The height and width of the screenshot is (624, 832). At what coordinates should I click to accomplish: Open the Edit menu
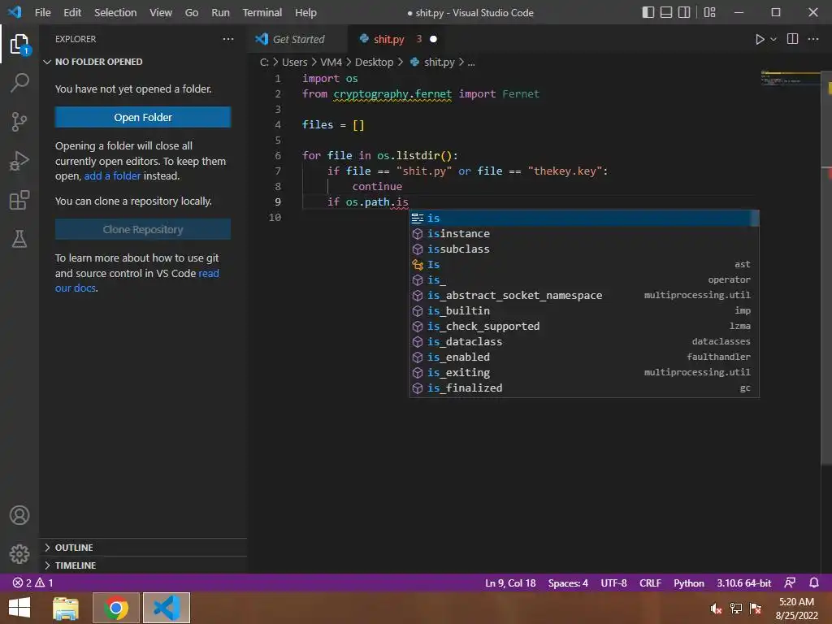pos(72,12)
